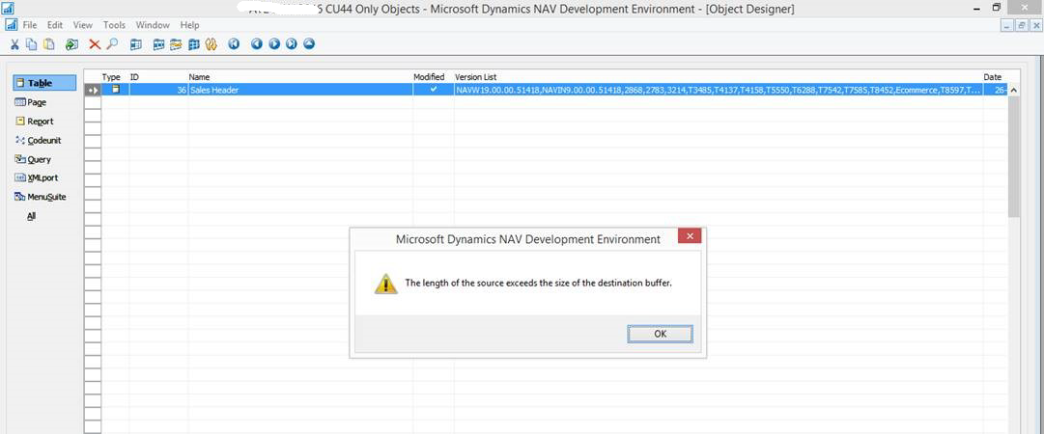The image size is (1044, 434).
Task: Click the Copy toolbar icon
Action: pyautogui.click(x=31, y=44)
